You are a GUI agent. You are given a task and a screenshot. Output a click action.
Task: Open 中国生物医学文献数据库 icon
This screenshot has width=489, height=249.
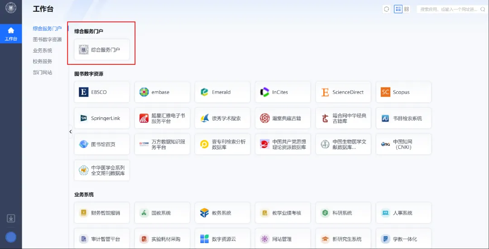[325, 144]
